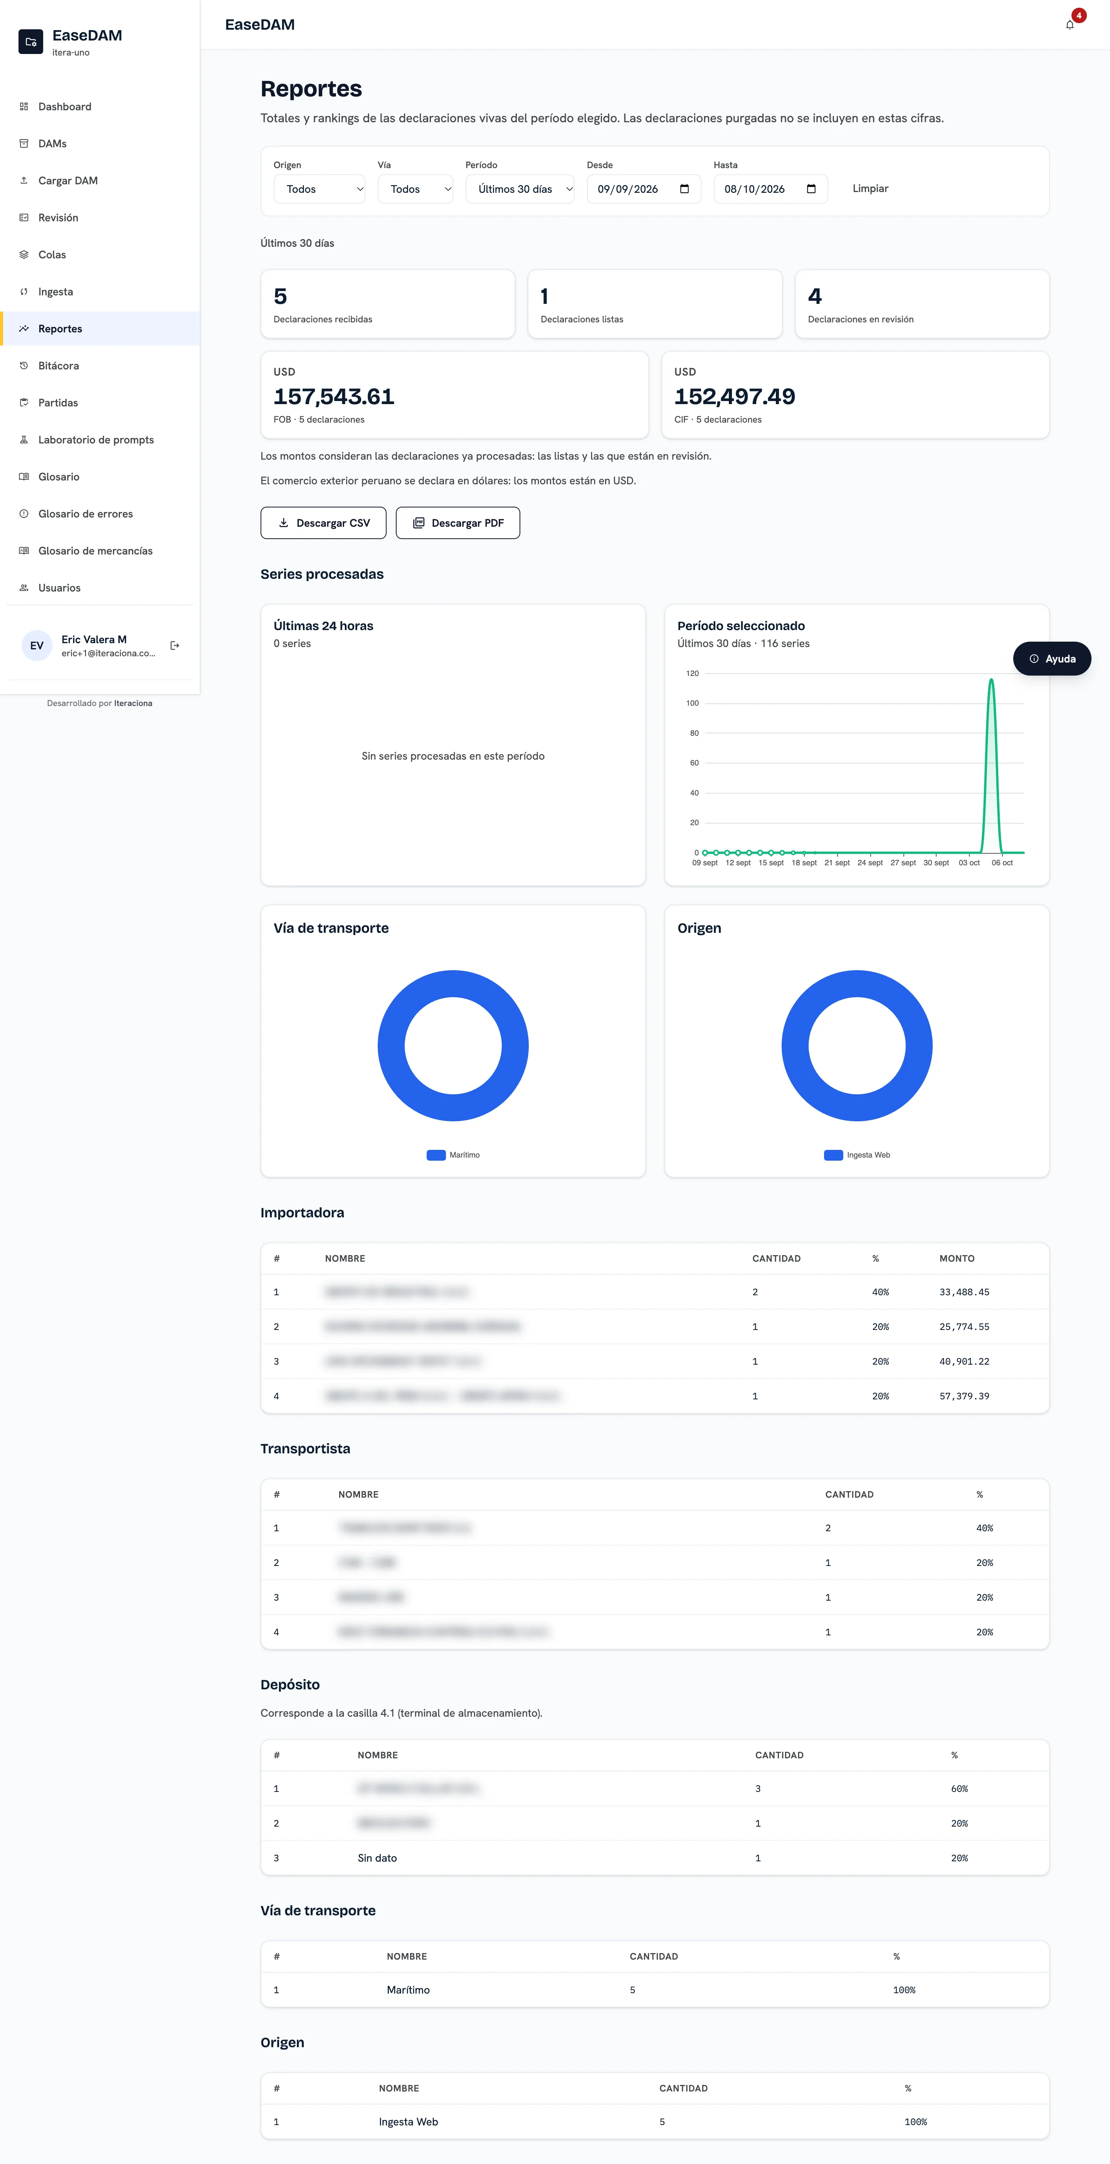The height and width of the screenshot is (2164, 1110).
Task: Expand the Origen filter dropdown
Action: [319, 189]
